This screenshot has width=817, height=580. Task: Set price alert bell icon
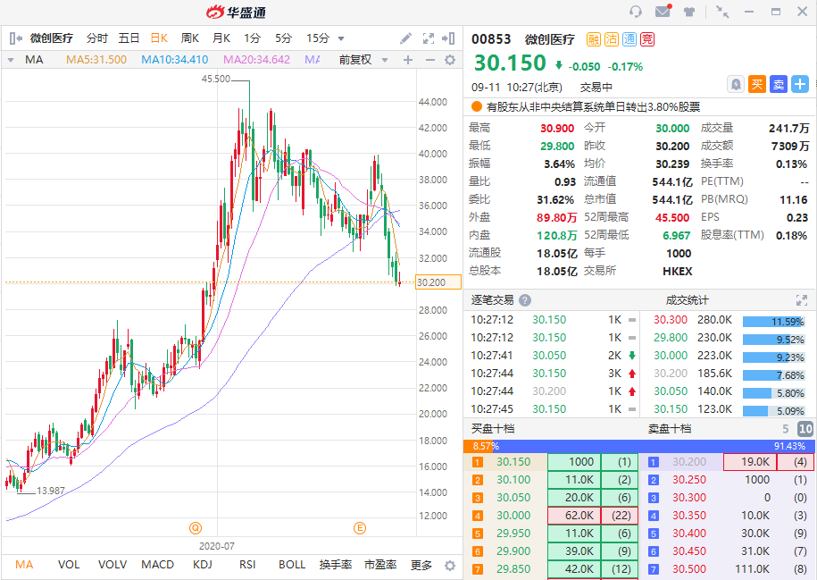[x=735, y=84]
